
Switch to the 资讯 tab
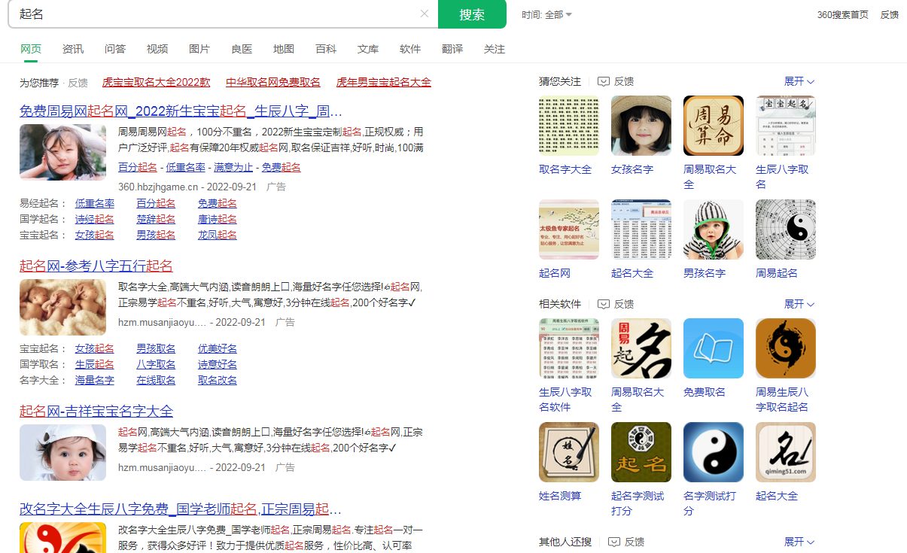click(73, 49)
